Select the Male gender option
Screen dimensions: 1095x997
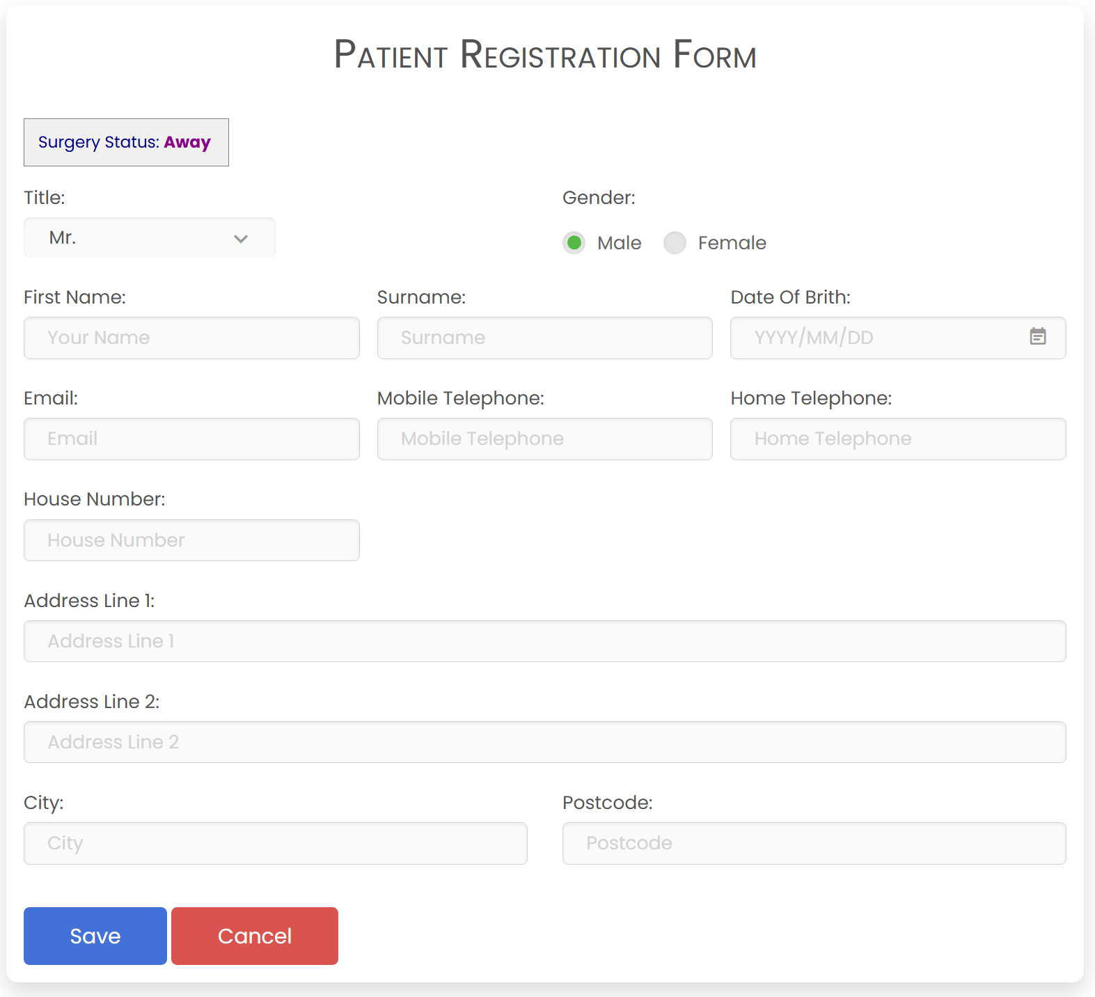click(x=574, y=243)
